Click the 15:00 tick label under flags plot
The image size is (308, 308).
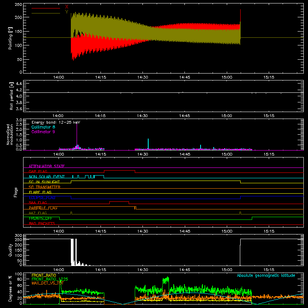click(227, 231)
